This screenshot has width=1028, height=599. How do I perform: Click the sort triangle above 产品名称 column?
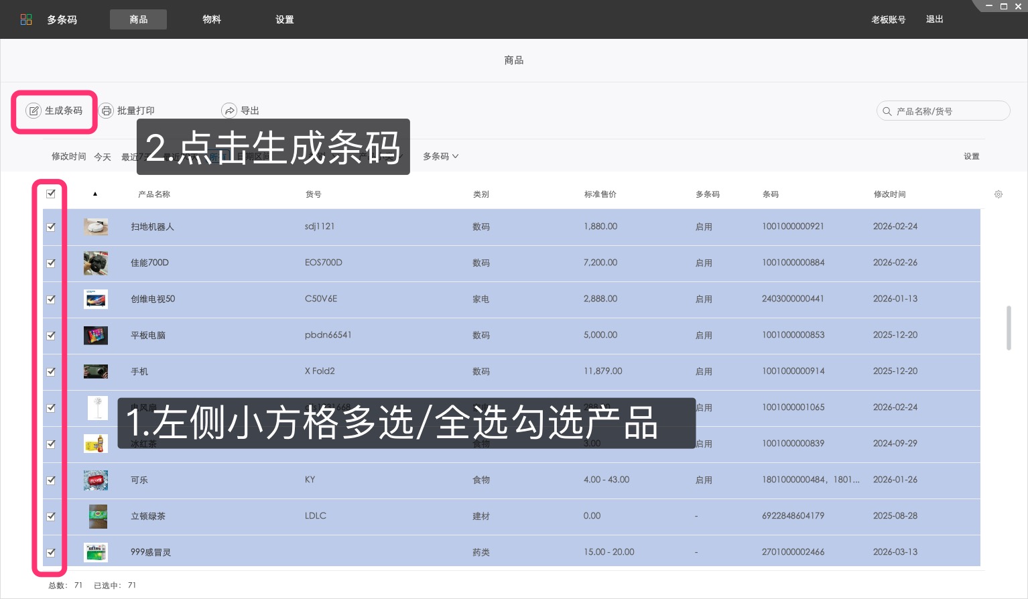(95, 194)
